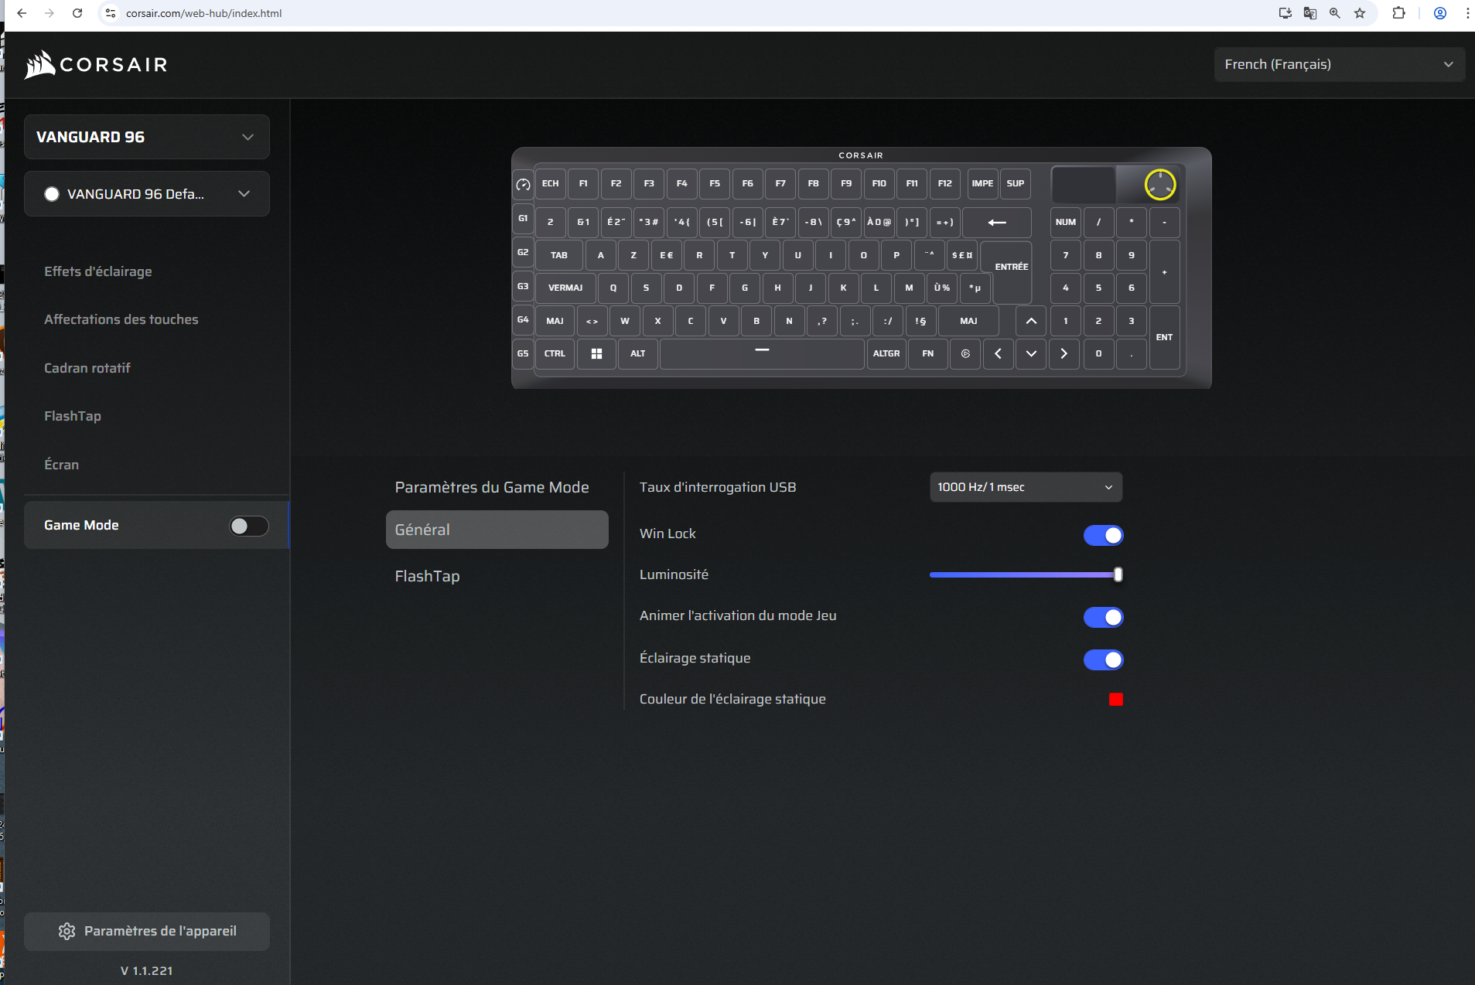Click the up arrow key on keyboard
1475x985 pixels.
(1030, 321)
